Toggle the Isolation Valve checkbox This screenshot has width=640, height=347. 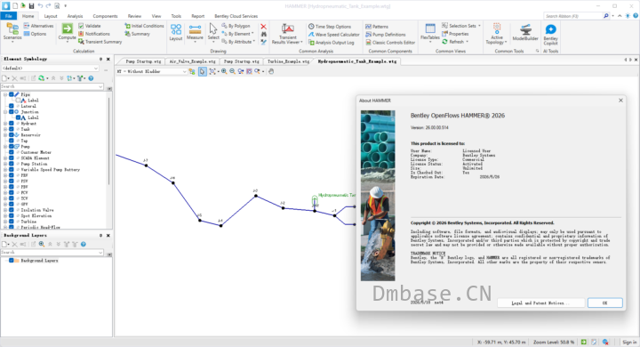pyautogui.click(x=12, y=210)
